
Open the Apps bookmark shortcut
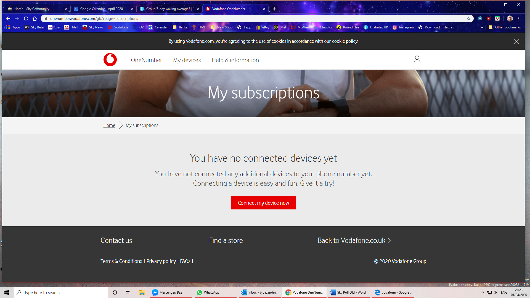point(13,27)
